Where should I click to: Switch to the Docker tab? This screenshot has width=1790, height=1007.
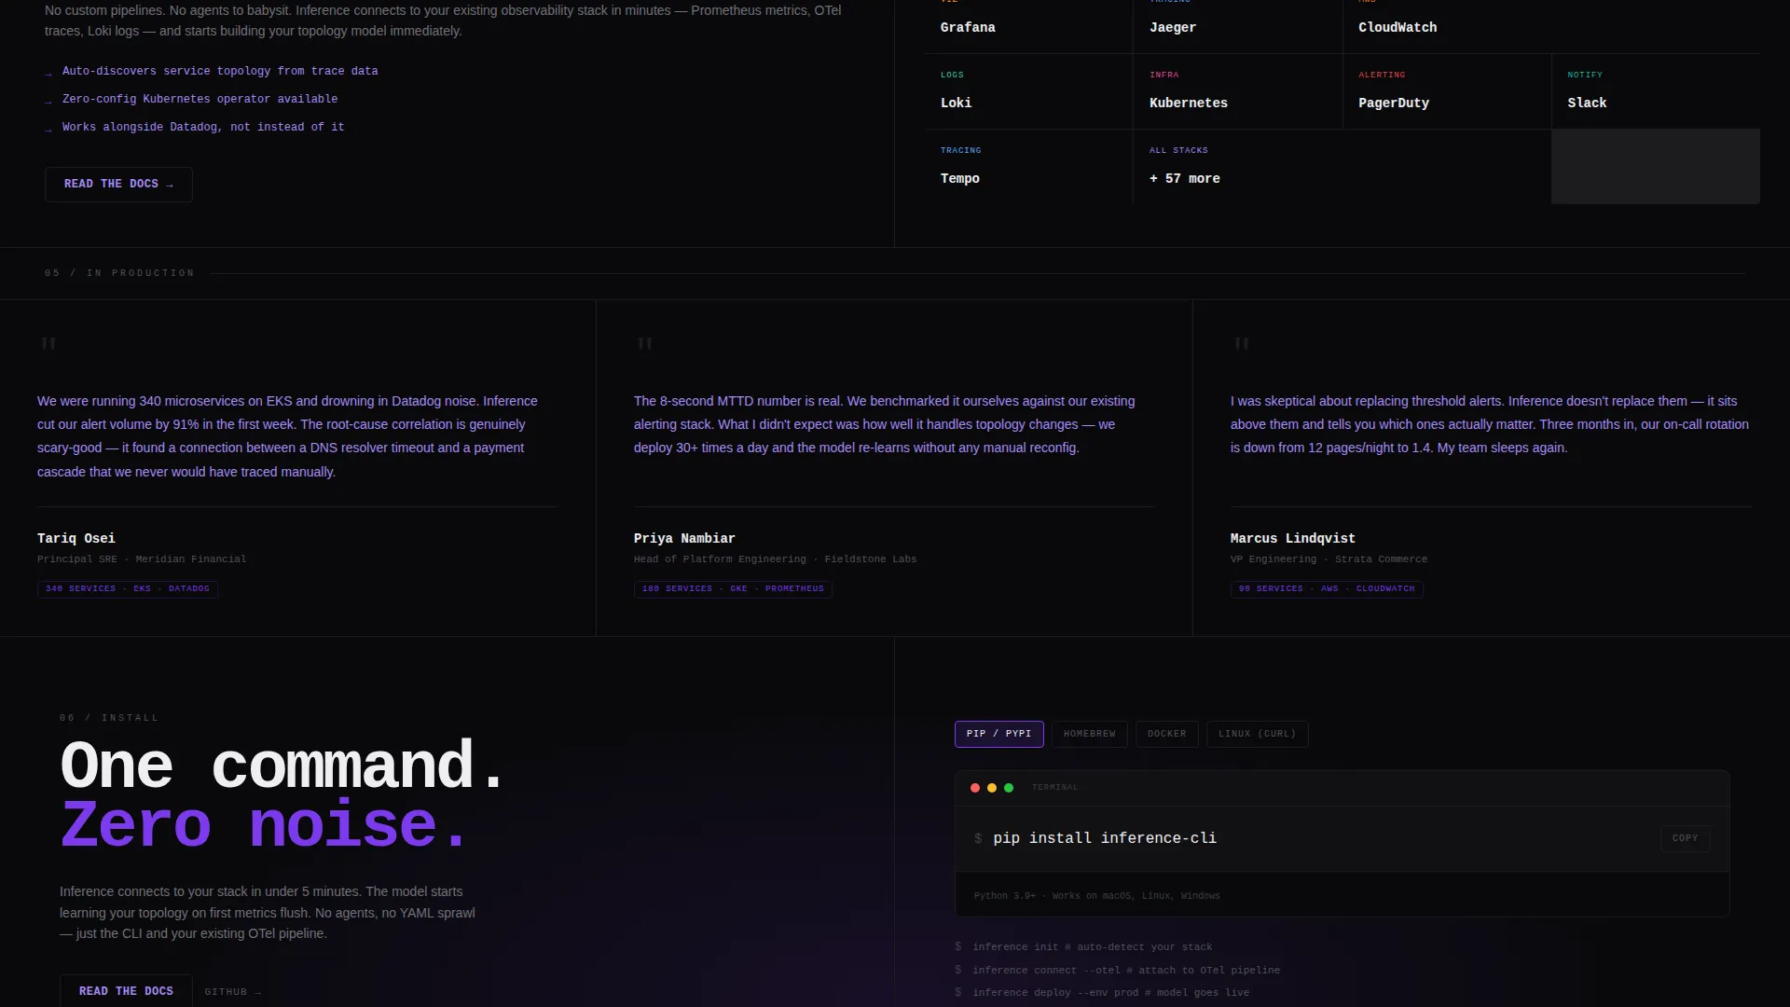coord(1166,734)
